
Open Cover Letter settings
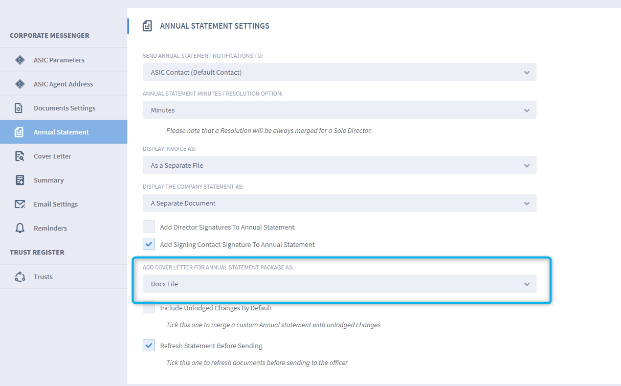tap(63, 156)
